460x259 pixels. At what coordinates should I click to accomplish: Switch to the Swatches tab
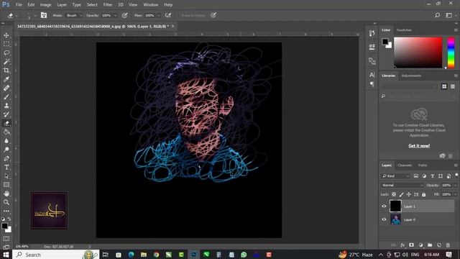(x=404, y=30)
